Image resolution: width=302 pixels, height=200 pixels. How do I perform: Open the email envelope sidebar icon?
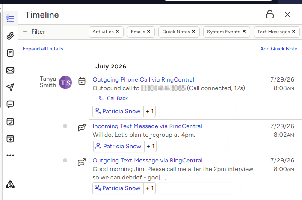click(10, 70)
